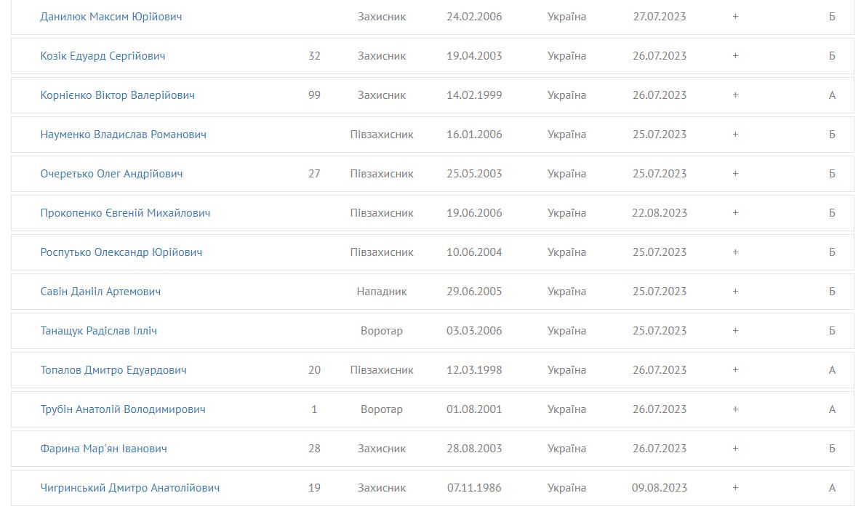Click jersey number 99 in Корнієнко's row

point(314,95)
